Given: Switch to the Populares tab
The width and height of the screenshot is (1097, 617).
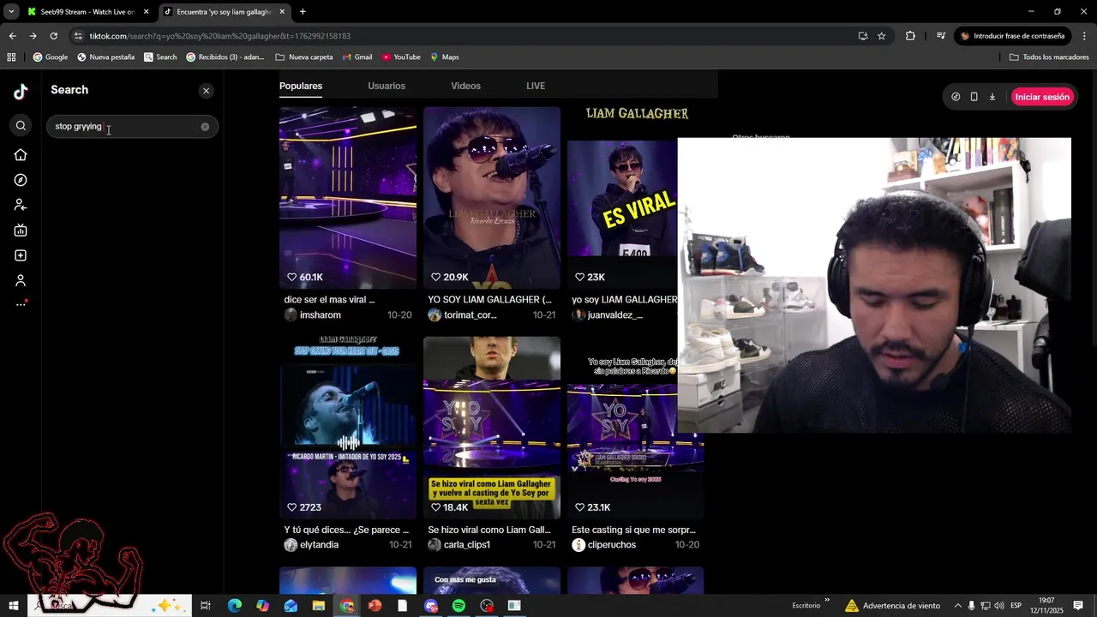Looking at the screenshot, I should point(301,86).
